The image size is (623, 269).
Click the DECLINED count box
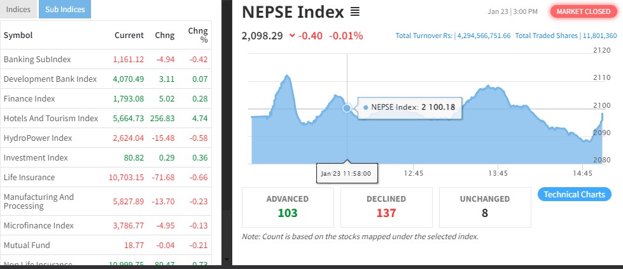pos(386,207)
